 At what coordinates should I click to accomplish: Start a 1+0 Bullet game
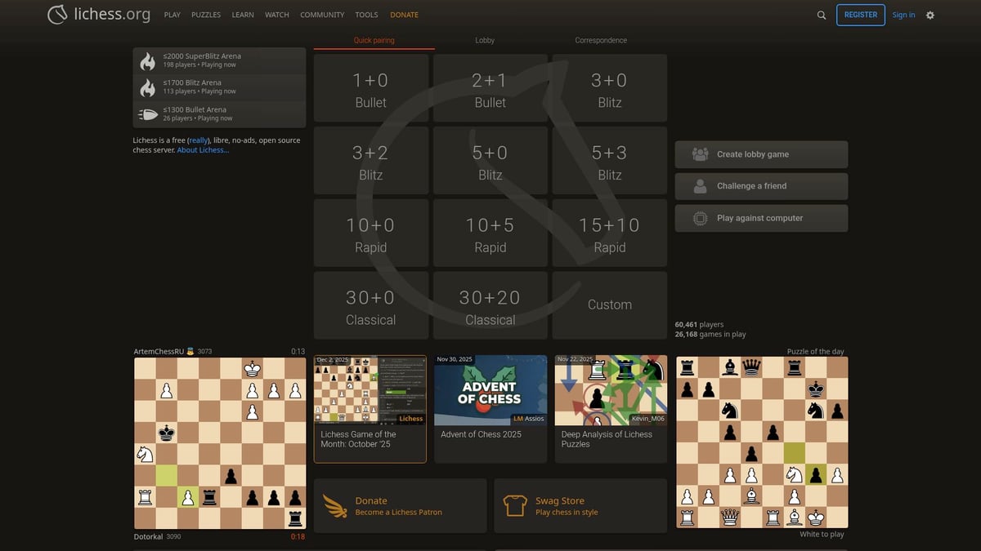(370, 87)
